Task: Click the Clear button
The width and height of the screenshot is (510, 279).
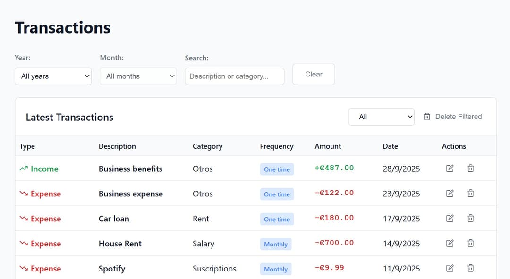Action: click(x=314, y=74)
